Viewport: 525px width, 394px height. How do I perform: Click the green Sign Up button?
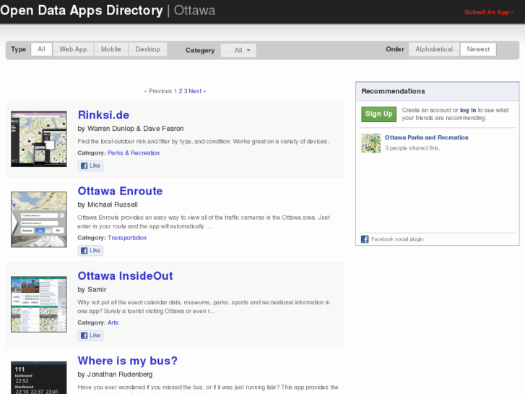tap(378, 114)
